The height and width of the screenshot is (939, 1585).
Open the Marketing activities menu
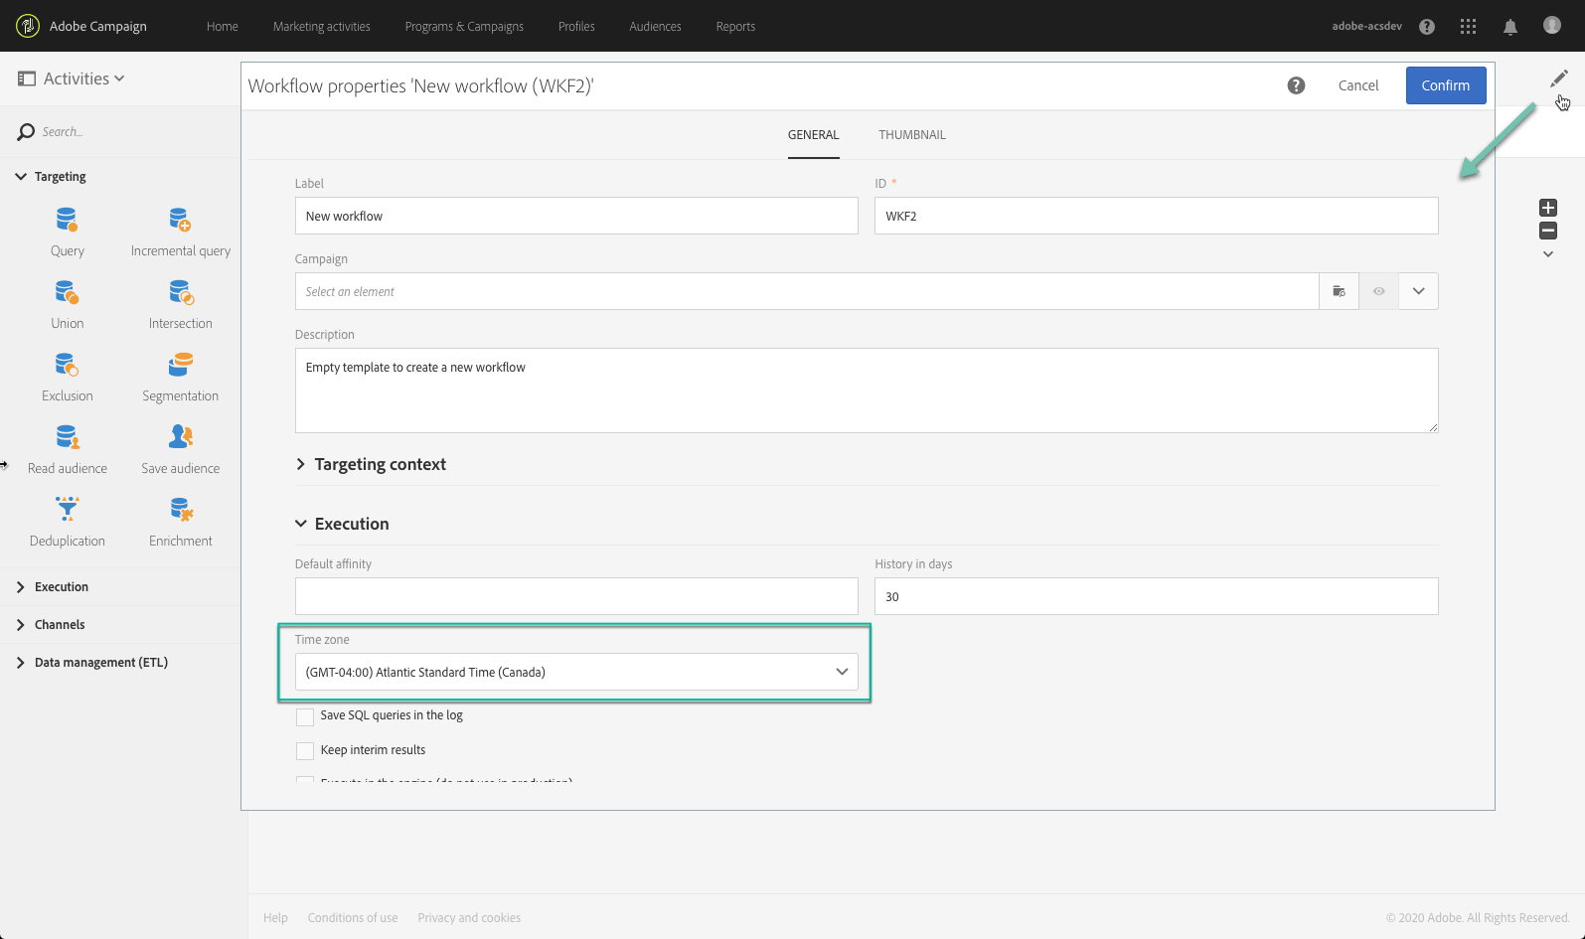coord(321,27)
